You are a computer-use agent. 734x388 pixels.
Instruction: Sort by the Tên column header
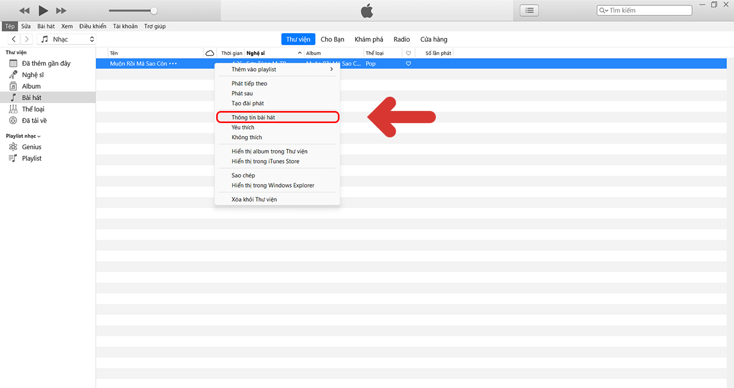click(x=155, y=53)
